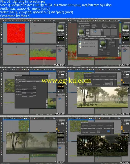Open Scaling & Orientation tab in the 00:07:04 editor
This screenshot has height=164, width=130.
[x=96, y=38]
